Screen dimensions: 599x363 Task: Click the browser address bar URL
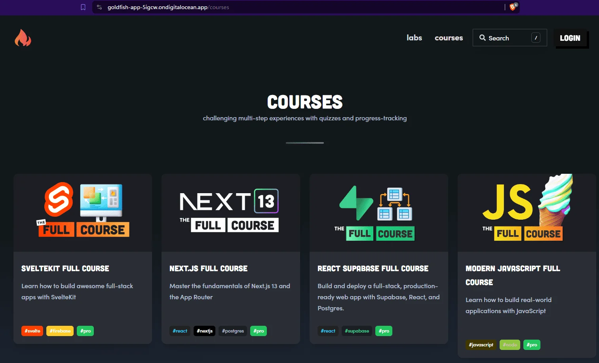point(168,7)
